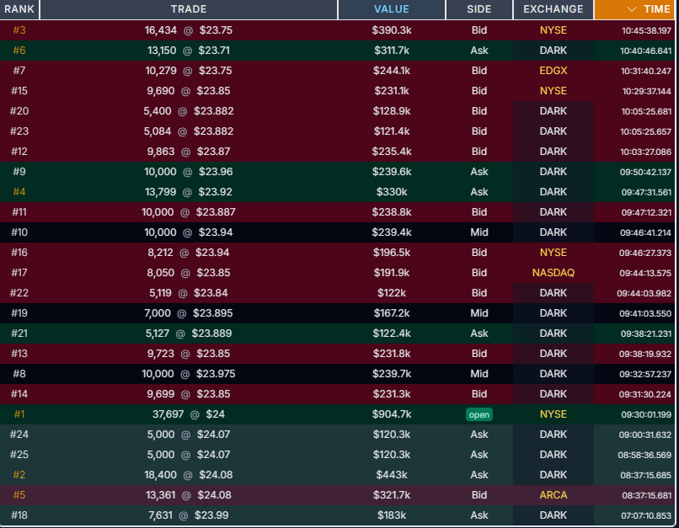Select trade 10,000 @ $23.975
Image resolution: width=679 pixels, height=528 pixels.
(x=189, y=374)
